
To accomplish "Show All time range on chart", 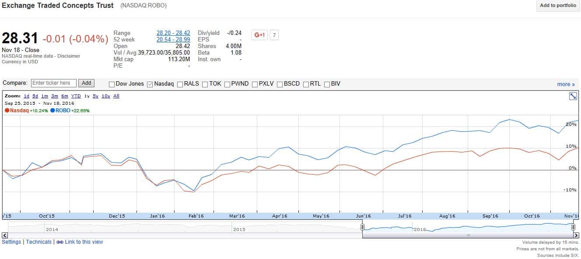I will (116, 96).
